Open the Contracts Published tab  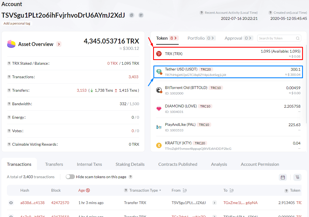tap(178, 164)
